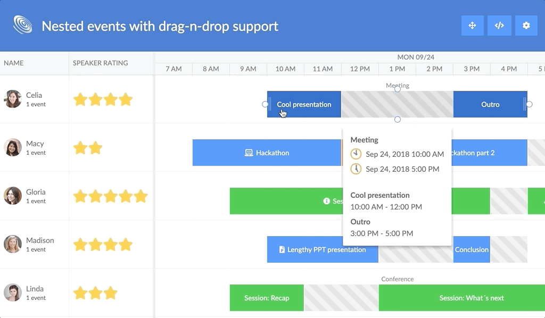Click info icon on Gloria's green session
The width and height of the screenshot is (545, 318).
(x=326, y=201)
